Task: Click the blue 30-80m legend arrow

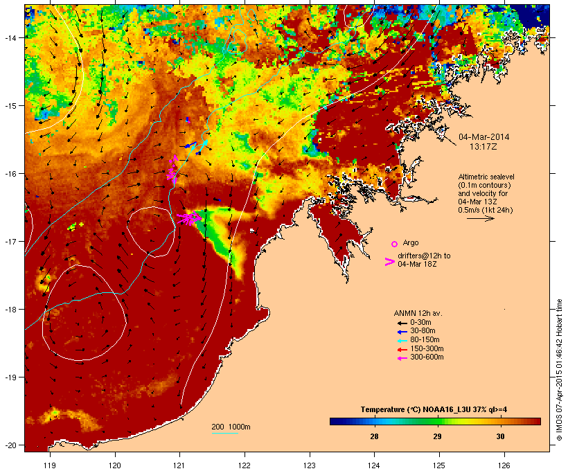Action: pyautogui.click(x=402, y=332)
